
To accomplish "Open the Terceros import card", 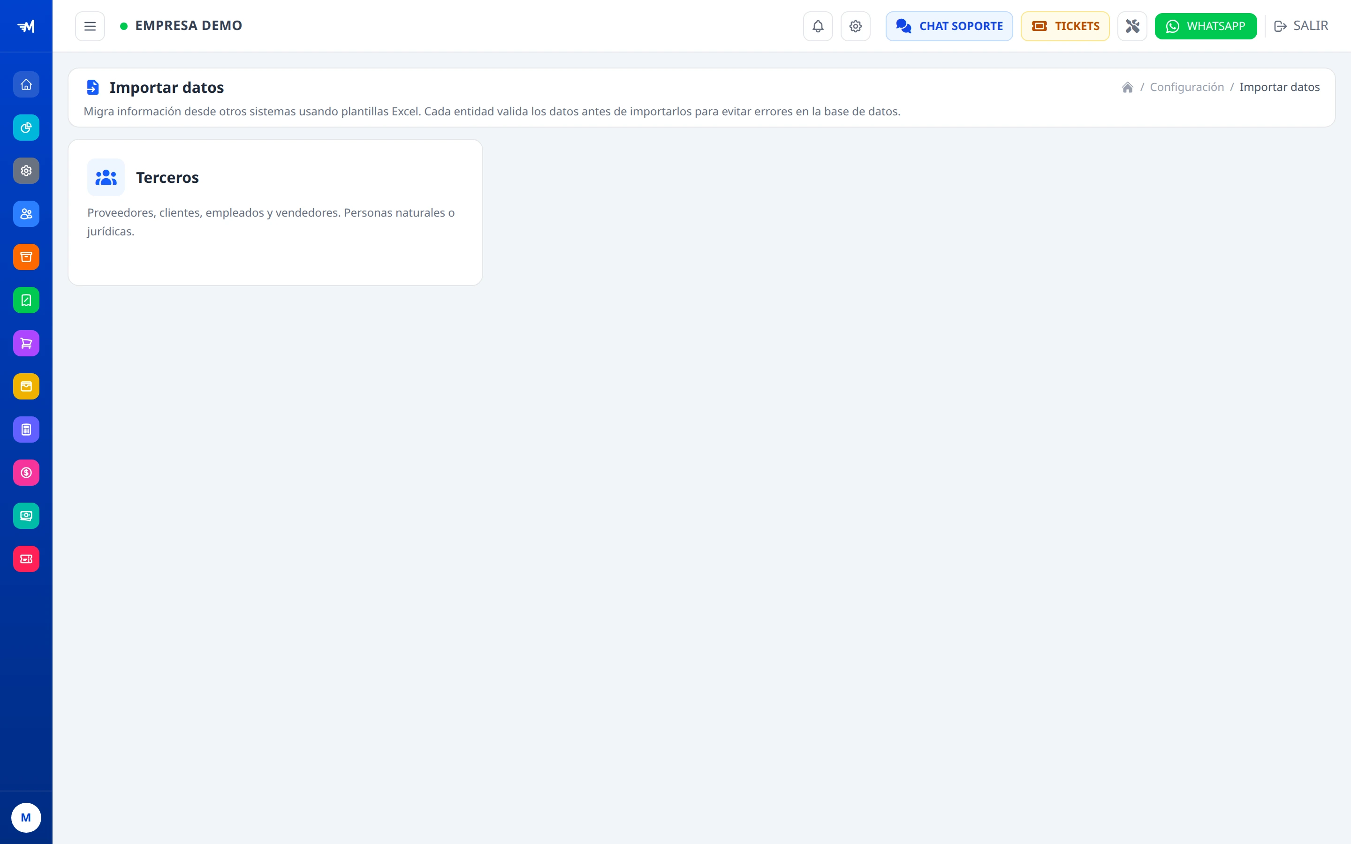I will coord(275,212).
